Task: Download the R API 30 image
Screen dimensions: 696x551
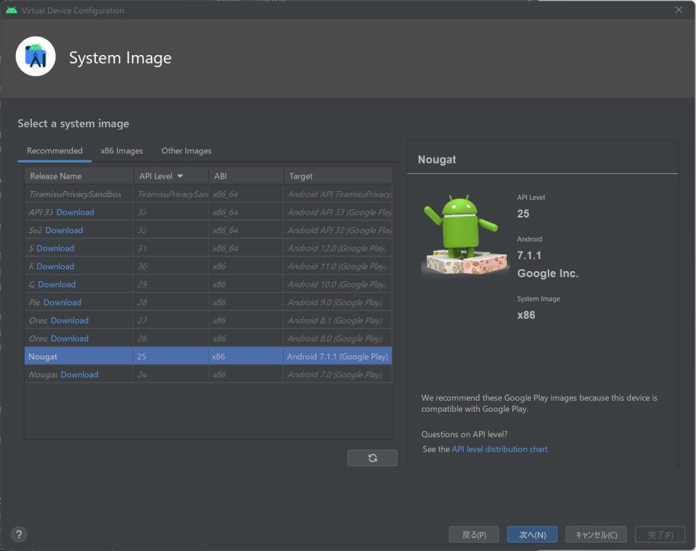Action: click(x=55, y=266)
